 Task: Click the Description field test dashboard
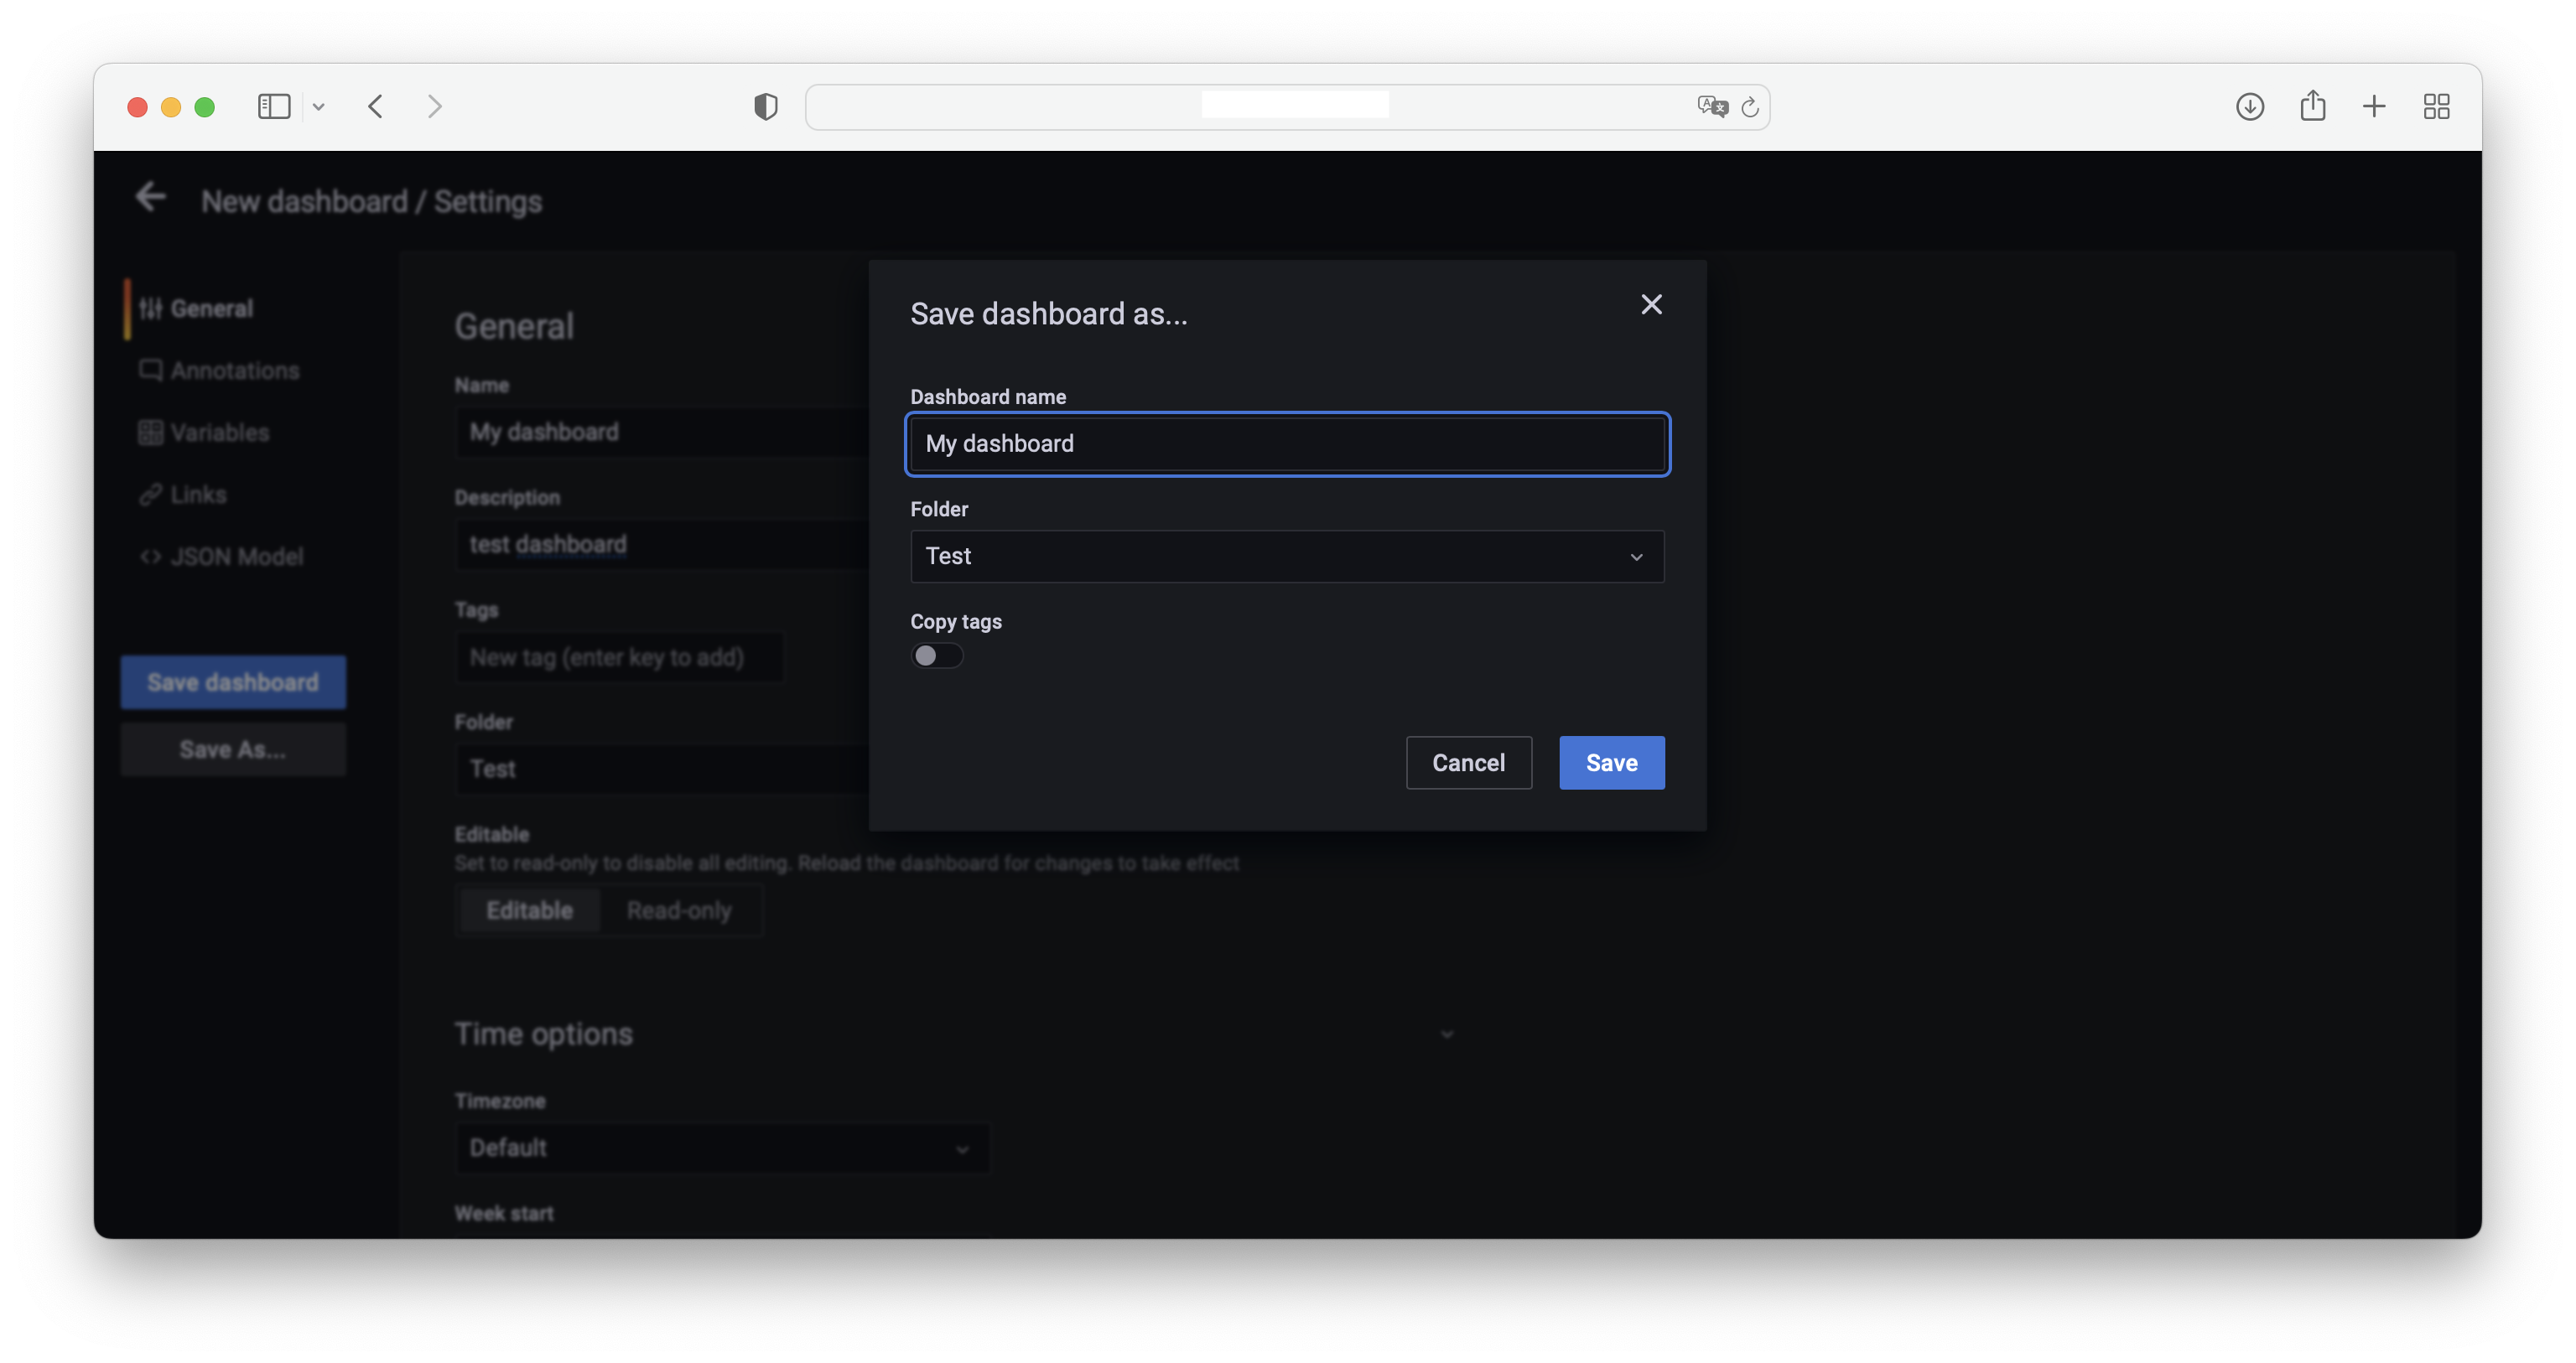662,544
